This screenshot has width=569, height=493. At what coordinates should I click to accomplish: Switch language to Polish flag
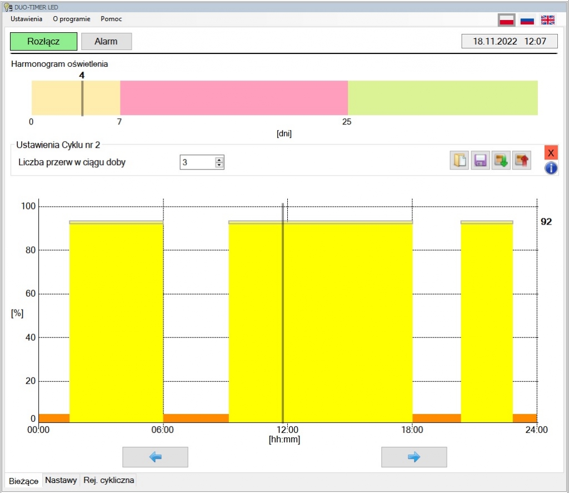click(506, 21)
